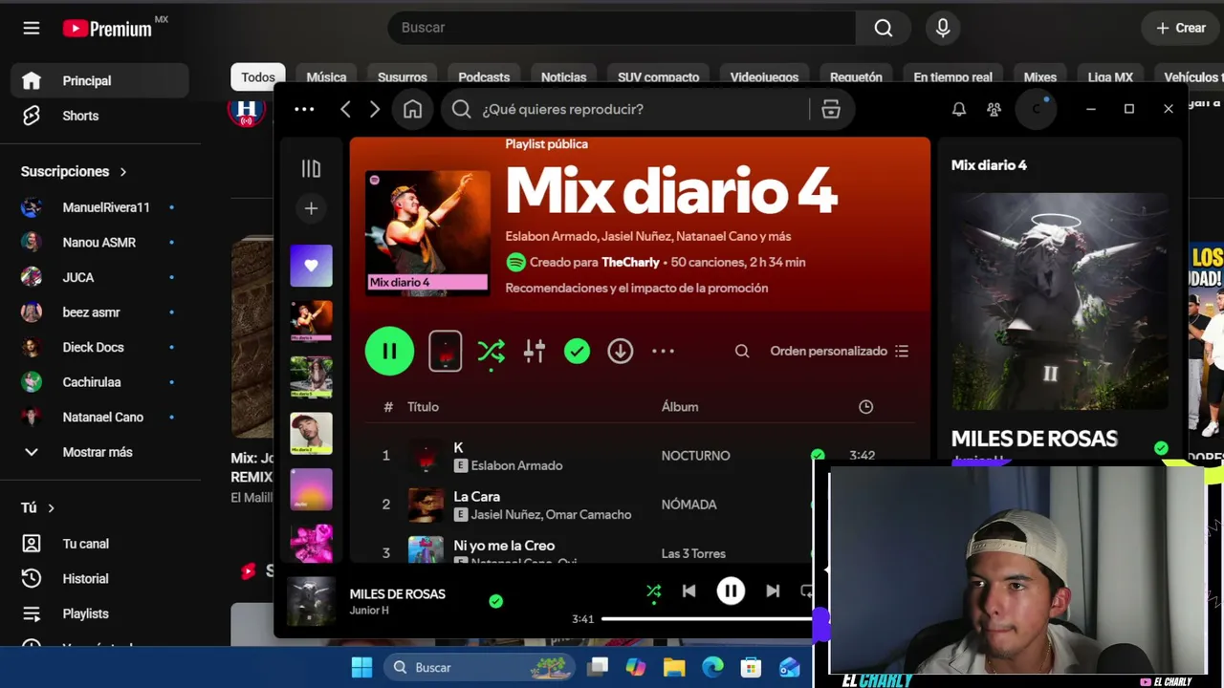The image size is (1224, 688).
Task: Skip to the previous track
Action: coord(688,591)
